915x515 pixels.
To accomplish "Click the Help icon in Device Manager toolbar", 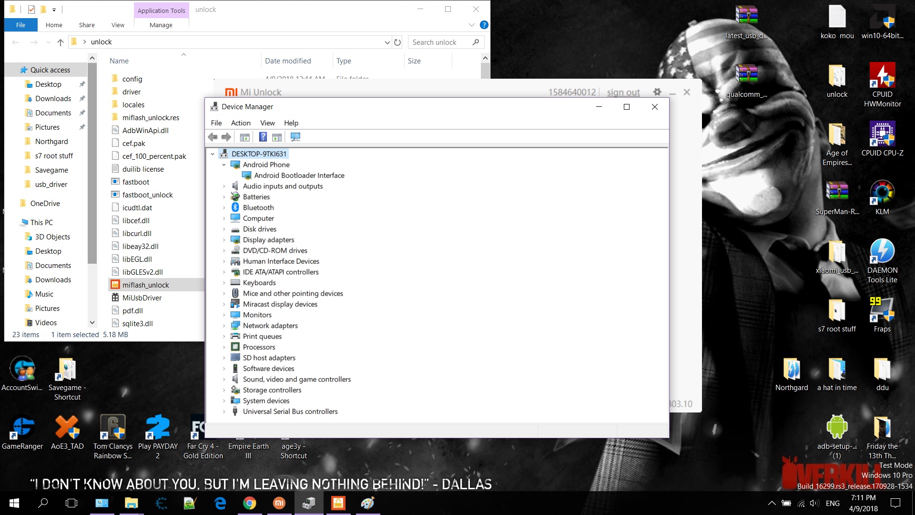I will point(263,137).
